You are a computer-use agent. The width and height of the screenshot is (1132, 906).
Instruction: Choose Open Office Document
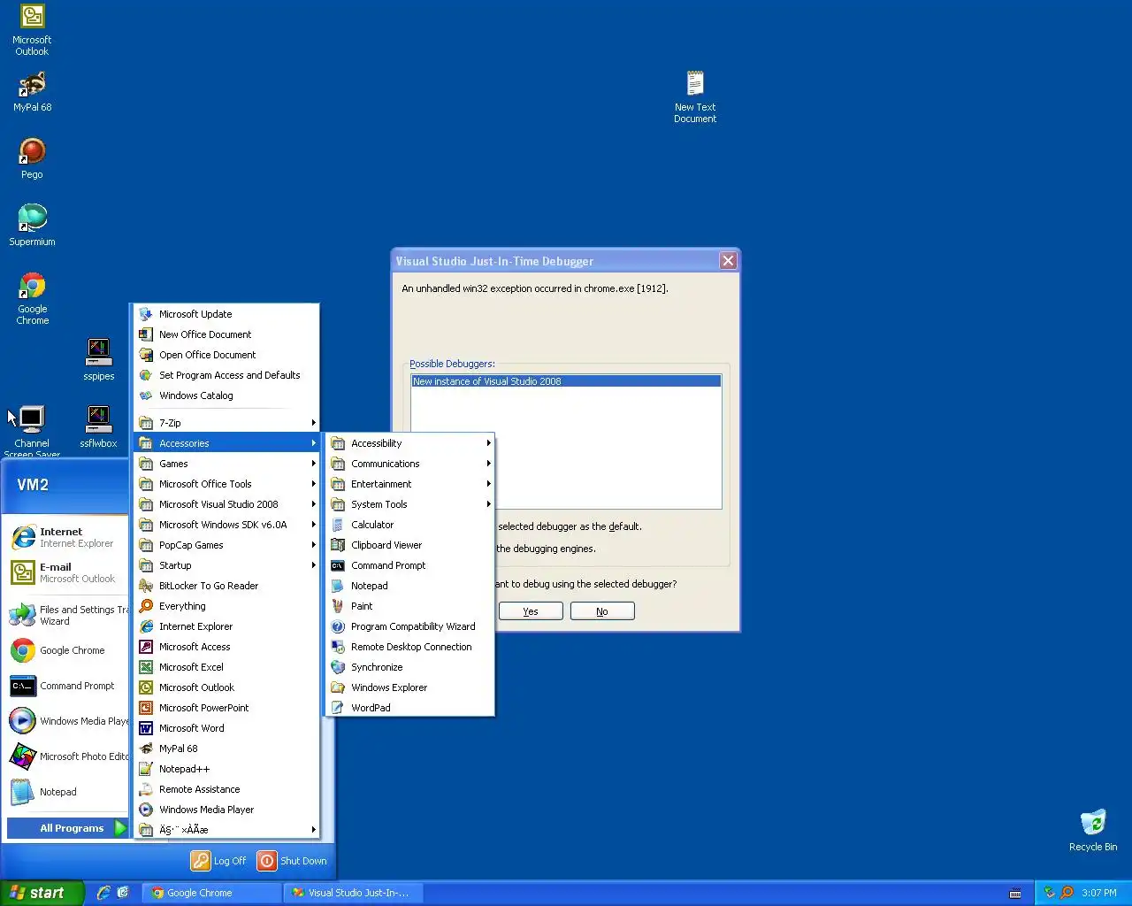(x=226, y=355)
